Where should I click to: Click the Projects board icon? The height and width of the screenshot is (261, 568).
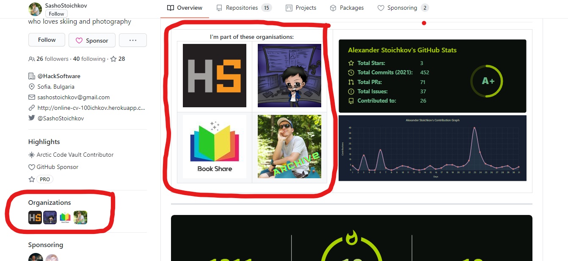(x=289, y=8)
